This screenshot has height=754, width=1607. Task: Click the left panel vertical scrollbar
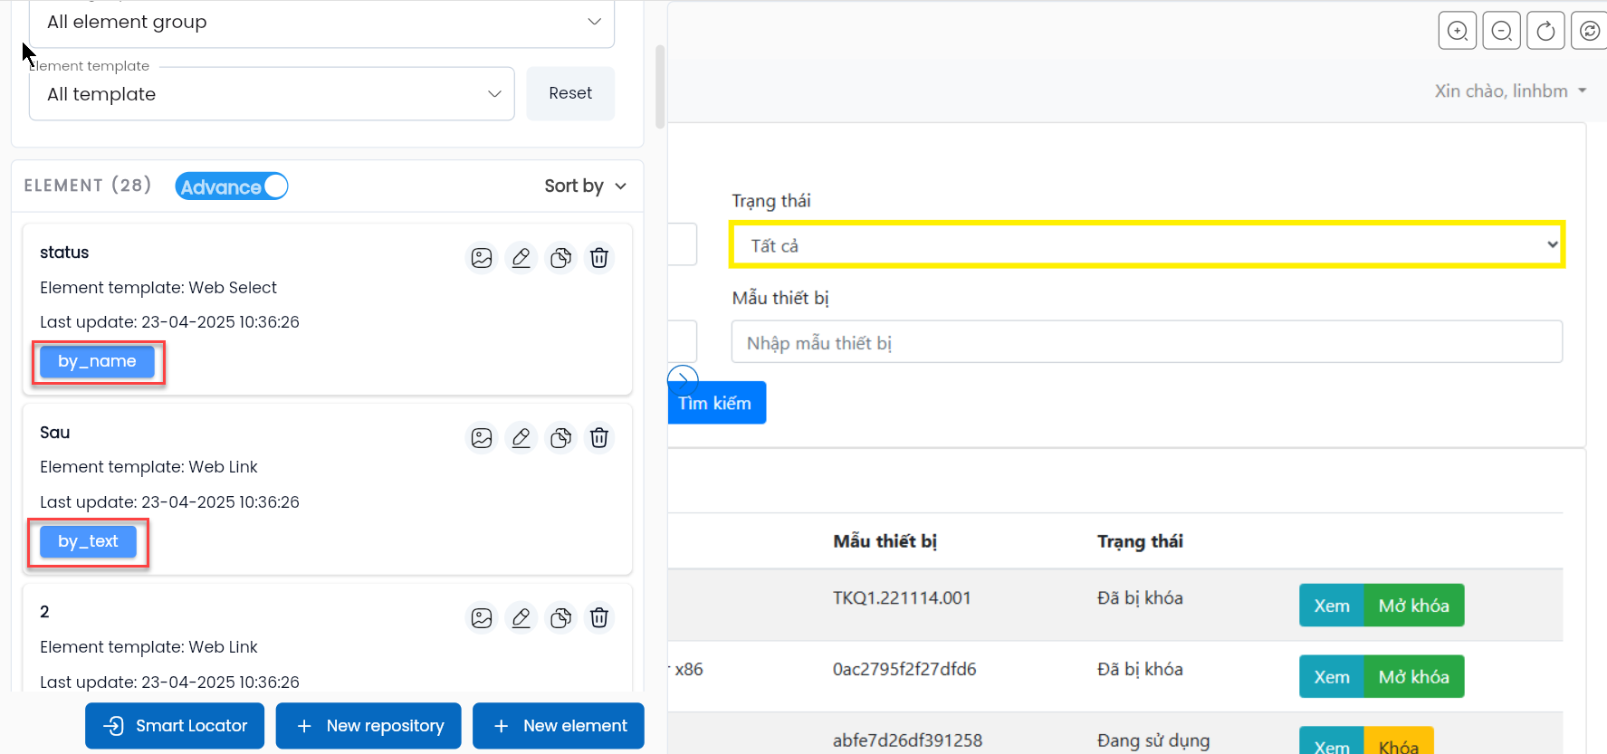click(660, 87)
